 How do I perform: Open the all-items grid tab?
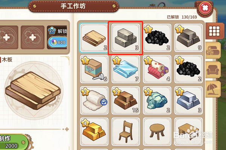click(x=214, y=31)
